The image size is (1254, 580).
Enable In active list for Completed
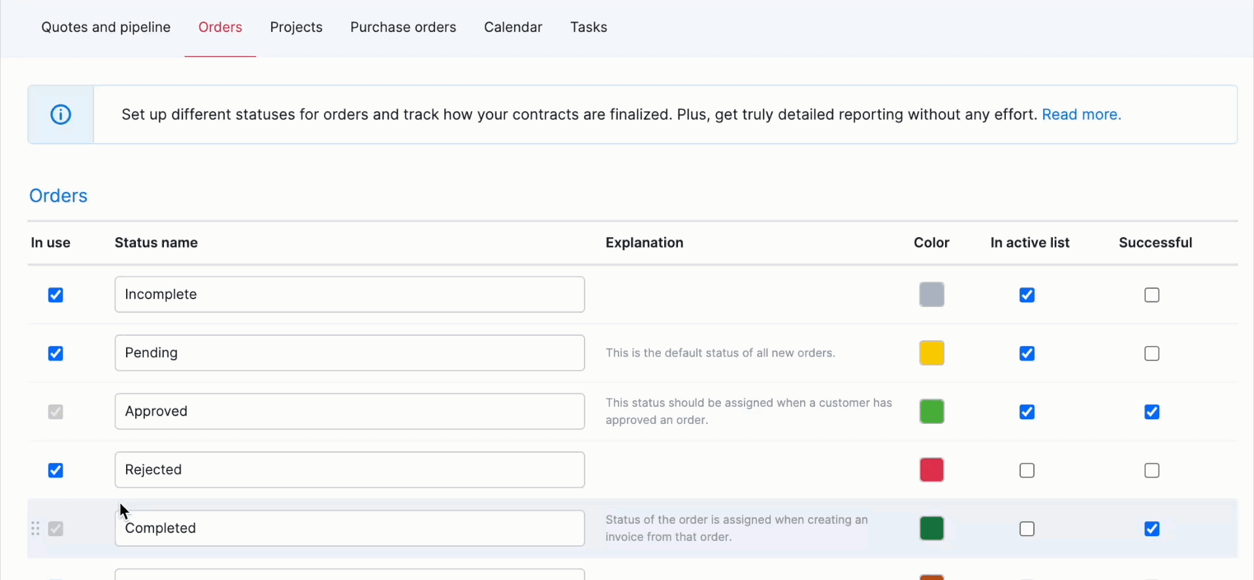pyautogui.click(x=1027, y=529)
